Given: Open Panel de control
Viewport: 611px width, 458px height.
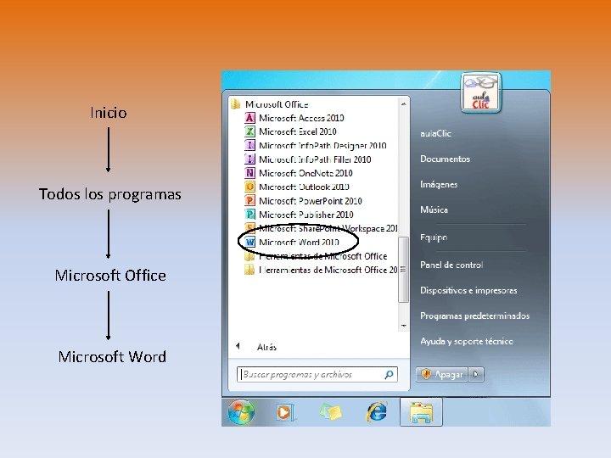Looking at the screenshot, I should 451,265.
